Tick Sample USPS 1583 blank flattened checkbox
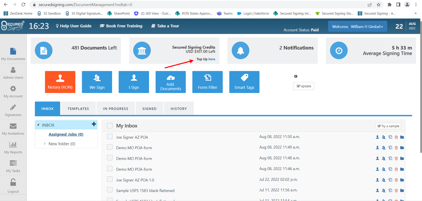 click(110, 190)
